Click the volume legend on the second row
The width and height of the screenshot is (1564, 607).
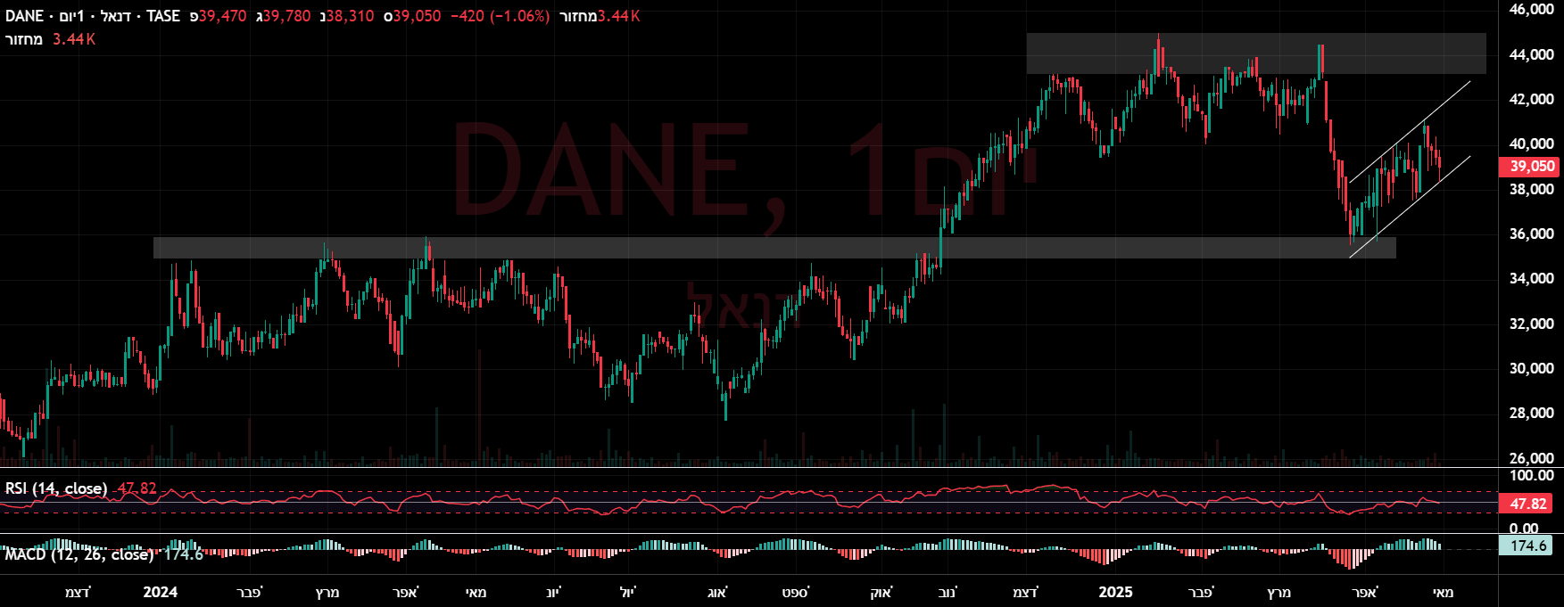51,39
